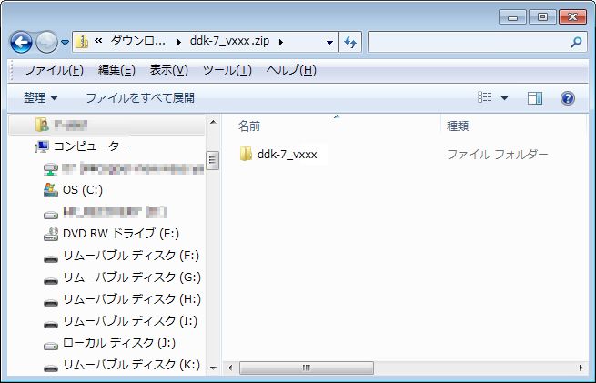
Task: Toggle the preview pane button
Action: [535, 98]
